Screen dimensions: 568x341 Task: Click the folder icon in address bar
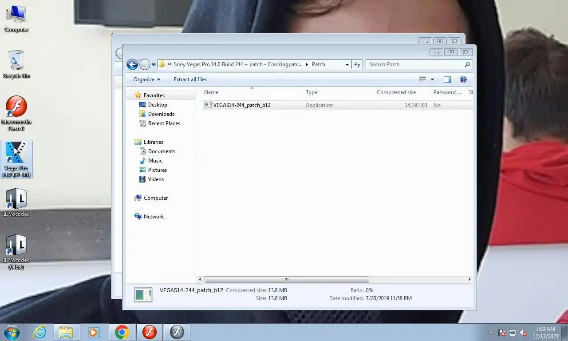[162, 64]
